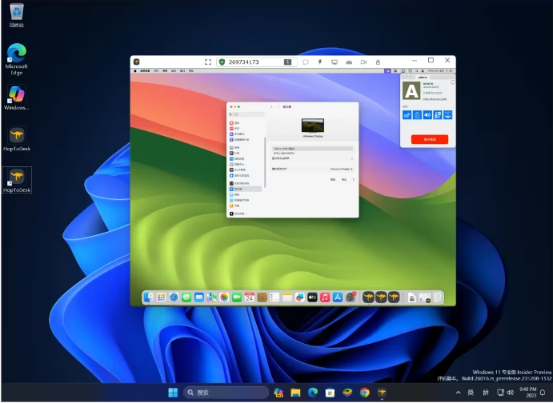Click the keyboard icon in session toolbar
Viewport: 553px width, 403px height.
(x=348, y=62)
